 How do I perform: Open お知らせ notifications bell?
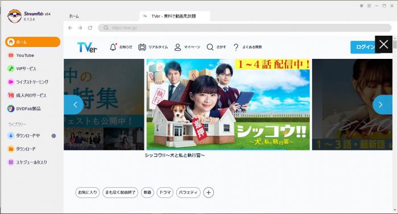121,47
